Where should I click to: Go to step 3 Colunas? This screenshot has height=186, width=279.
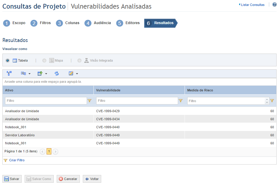click(x=68, y=23)
